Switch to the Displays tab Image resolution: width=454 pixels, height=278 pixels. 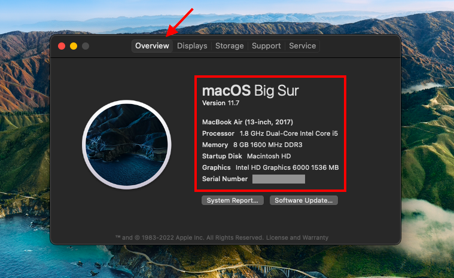pyautogui.click(x=192, y=46)
